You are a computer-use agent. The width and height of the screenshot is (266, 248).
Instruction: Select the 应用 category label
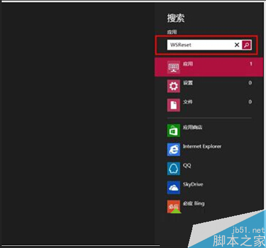pos(188,64)
